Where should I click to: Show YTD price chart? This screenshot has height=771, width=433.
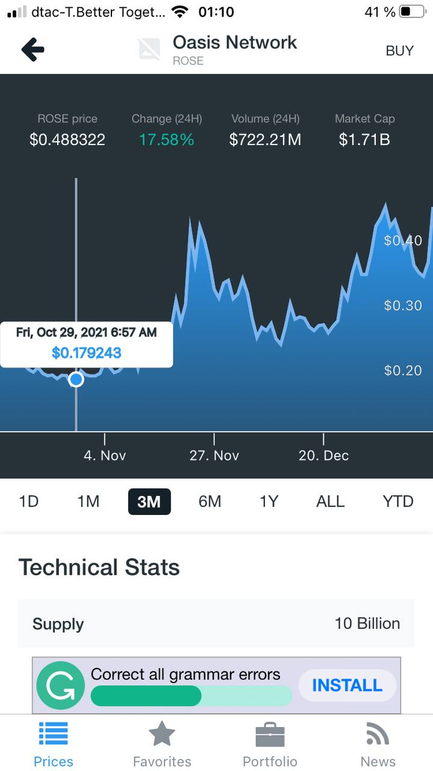point(397,501)
